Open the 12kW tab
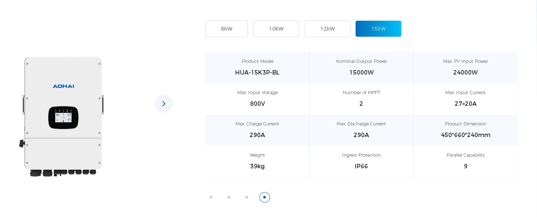 (x=328, y=29)
